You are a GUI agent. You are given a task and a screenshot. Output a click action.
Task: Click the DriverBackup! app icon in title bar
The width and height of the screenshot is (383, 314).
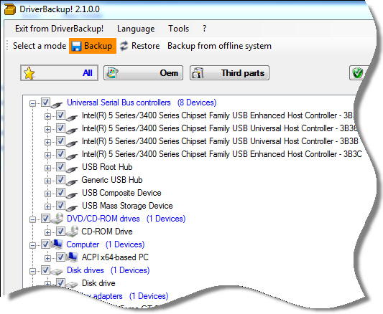10,9
